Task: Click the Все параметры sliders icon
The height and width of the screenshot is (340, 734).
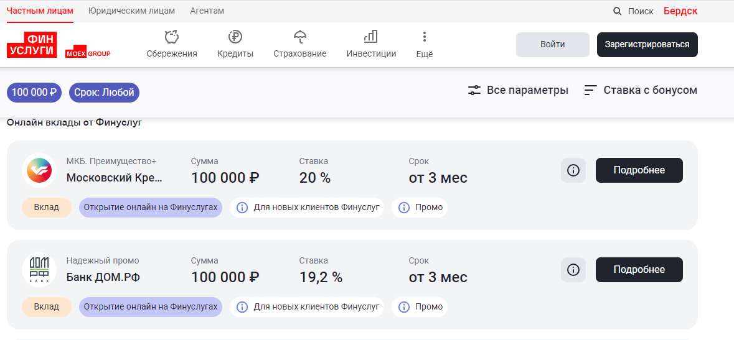Action: click(x=474, y=90)
